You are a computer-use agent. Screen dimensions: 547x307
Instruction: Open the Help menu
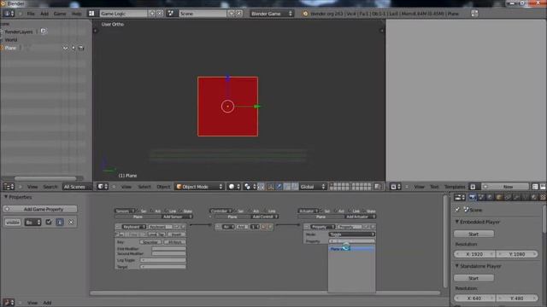pos(76,14)
